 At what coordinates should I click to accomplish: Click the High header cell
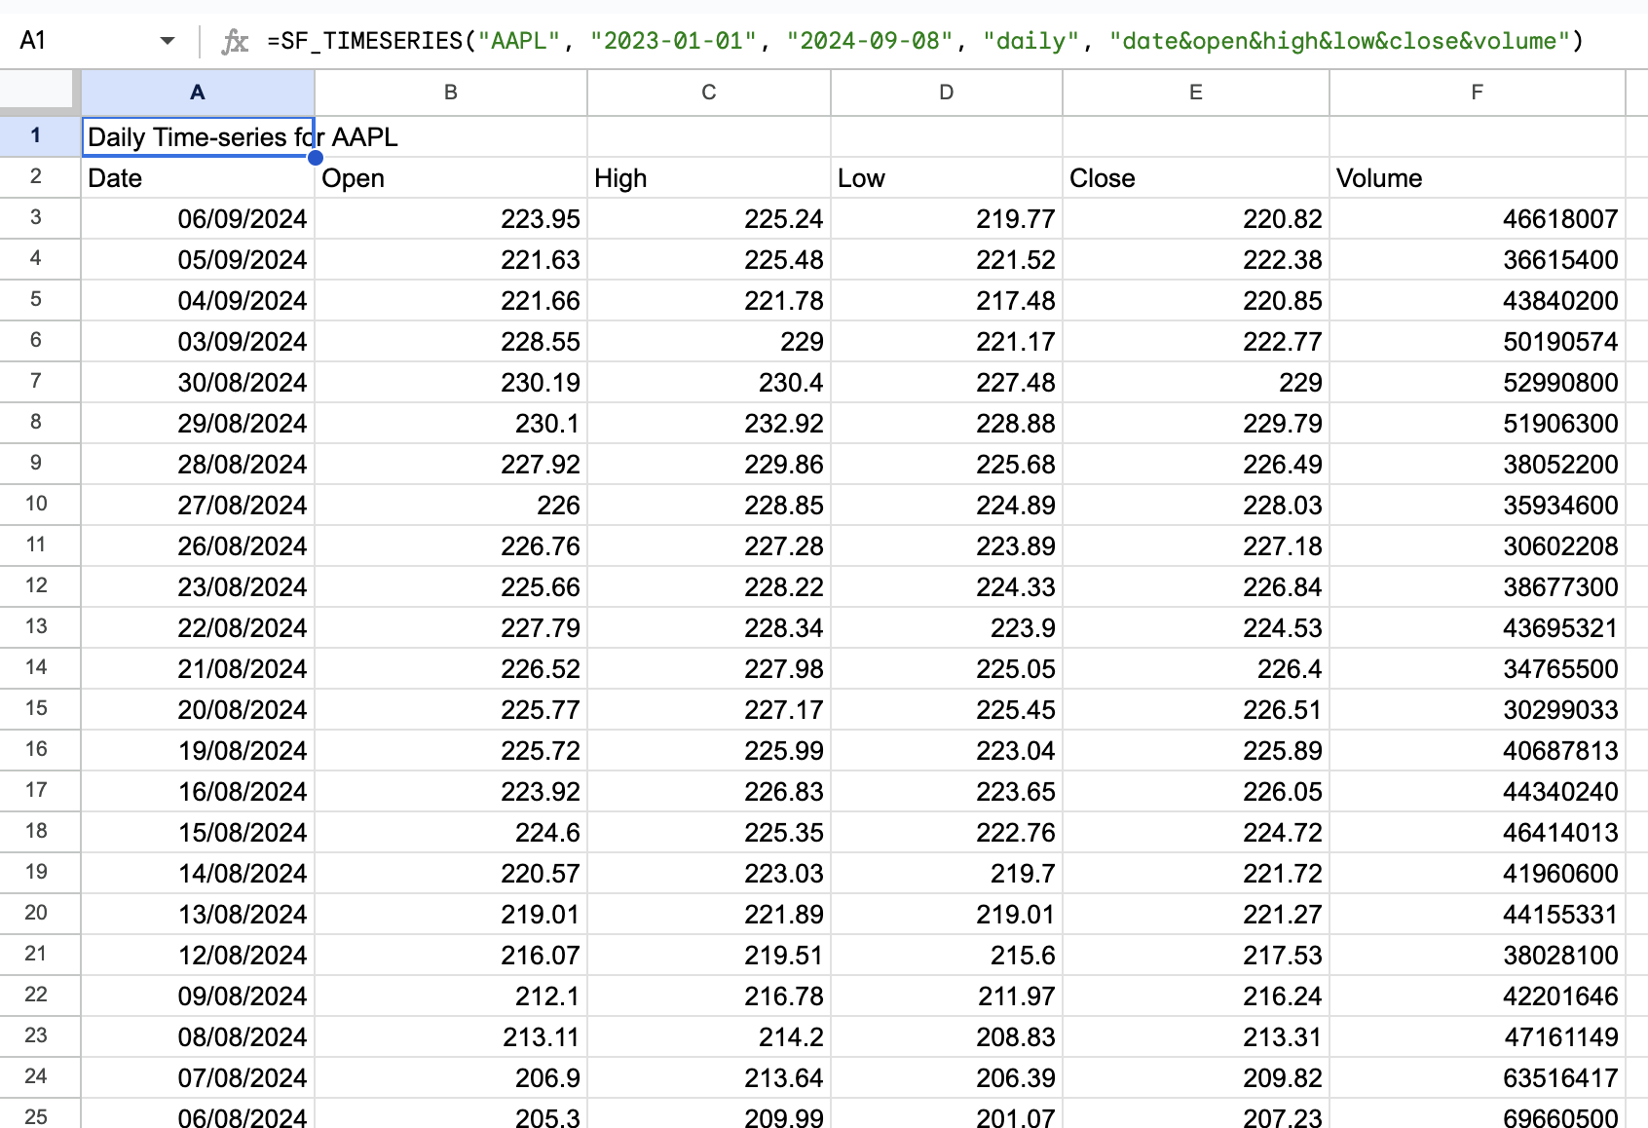[x=707, y=177]
